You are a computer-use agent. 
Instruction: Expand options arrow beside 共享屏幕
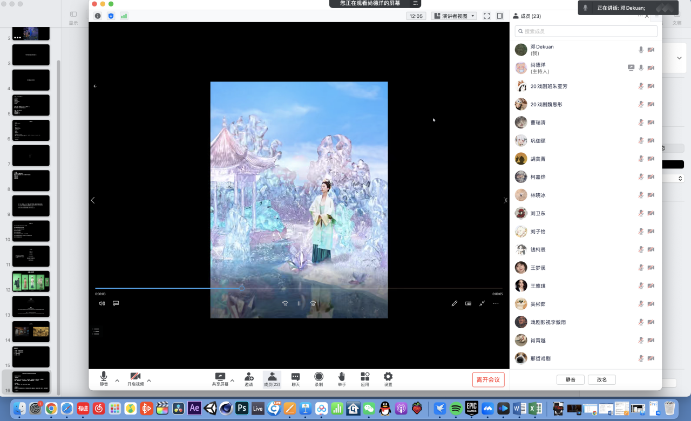pos(233,381)
